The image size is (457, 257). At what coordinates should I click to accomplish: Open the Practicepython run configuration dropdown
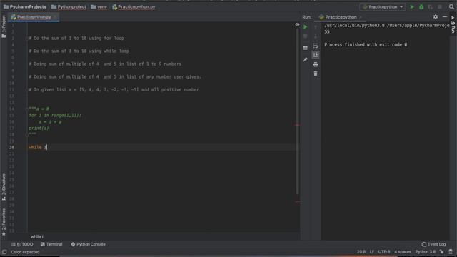tap(383, 6)
